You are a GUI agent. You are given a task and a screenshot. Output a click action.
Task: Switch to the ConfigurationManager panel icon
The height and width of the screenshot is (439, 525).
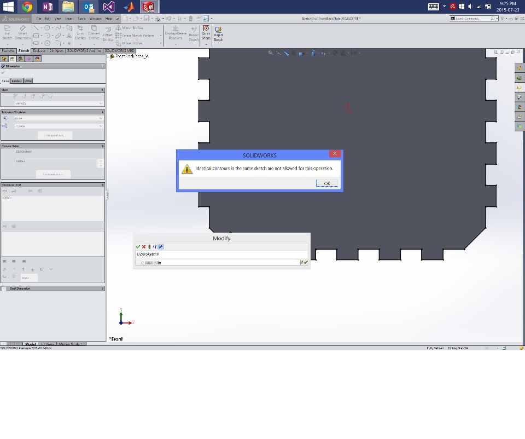pyautogui.click(x=21, y=59)
